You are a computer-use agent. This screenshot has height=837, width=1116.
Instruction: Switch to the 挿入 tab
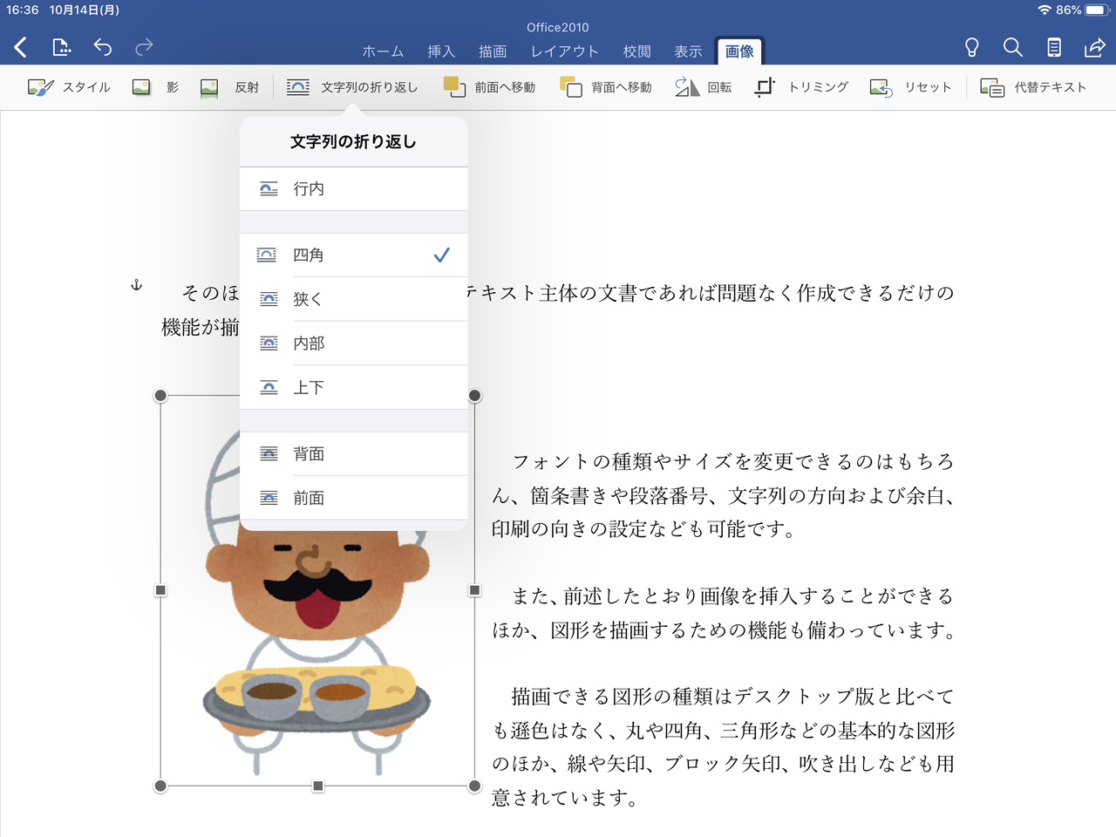(x=441, y=51)
